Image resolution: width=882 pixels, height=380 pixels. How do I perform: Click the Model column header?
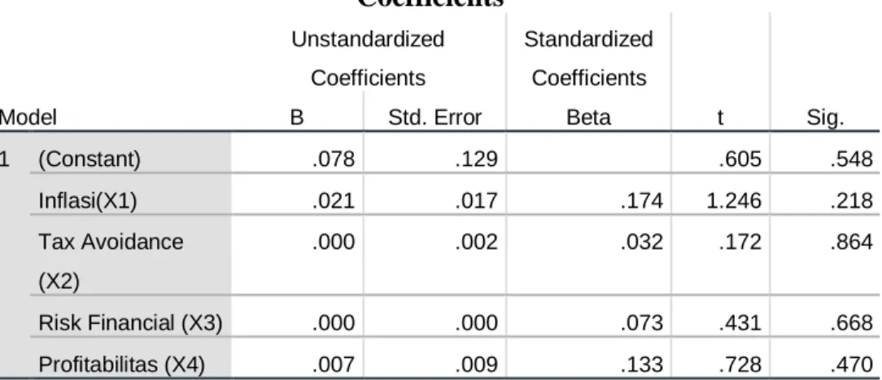click(28, 117)
